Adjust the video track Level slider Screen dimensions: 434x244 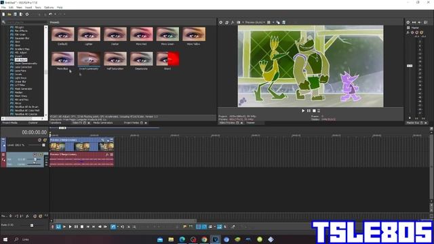tap(43, 145)
